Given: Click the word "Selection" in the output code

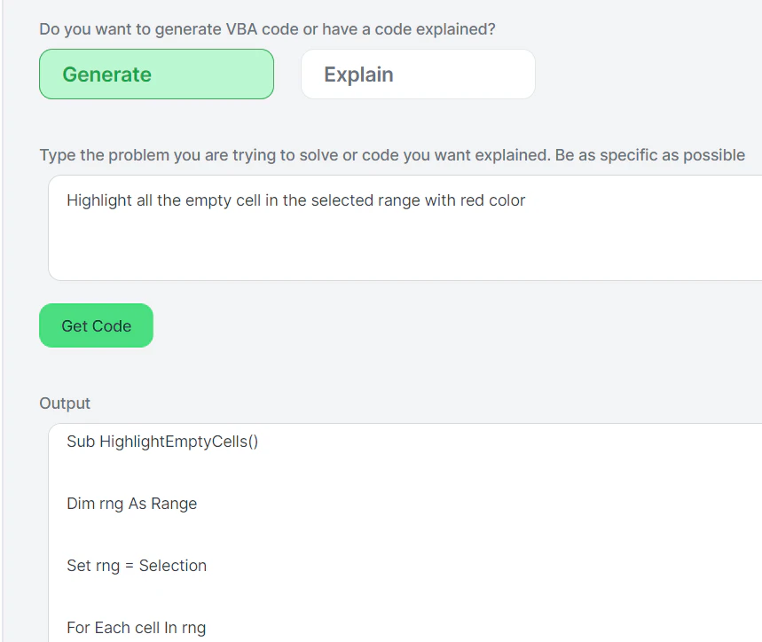Looking at the screenshot, I should point(173,566).
